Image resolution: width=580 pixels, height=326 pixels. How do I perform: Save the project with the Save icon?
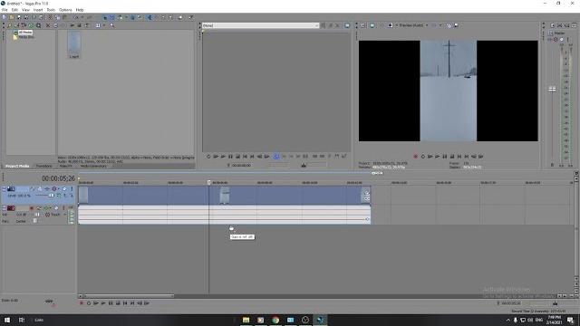pyautogui.click(x=19, y=17)
